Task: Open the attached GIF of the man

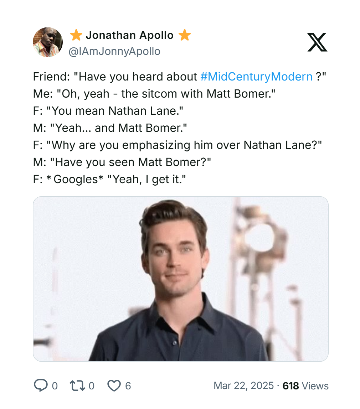Action: click(x=180, y=279)
